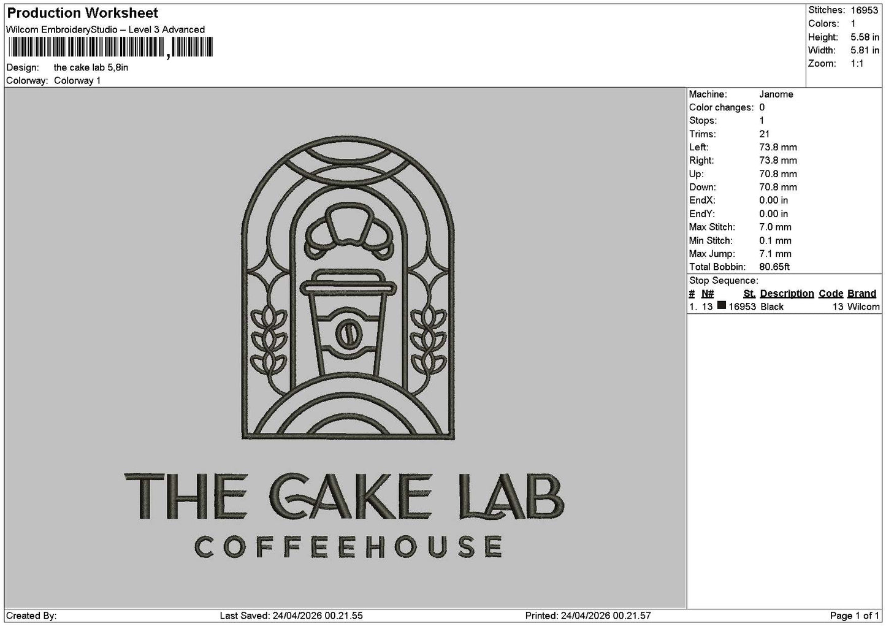This screenshot has height=626, width=886.
Task: Click the 'COFFEEHOUSE' embroidered text
Action: 348,547
